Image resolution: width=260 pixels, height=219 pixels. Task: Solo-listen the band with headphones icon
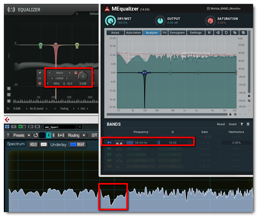click(40, 78)
